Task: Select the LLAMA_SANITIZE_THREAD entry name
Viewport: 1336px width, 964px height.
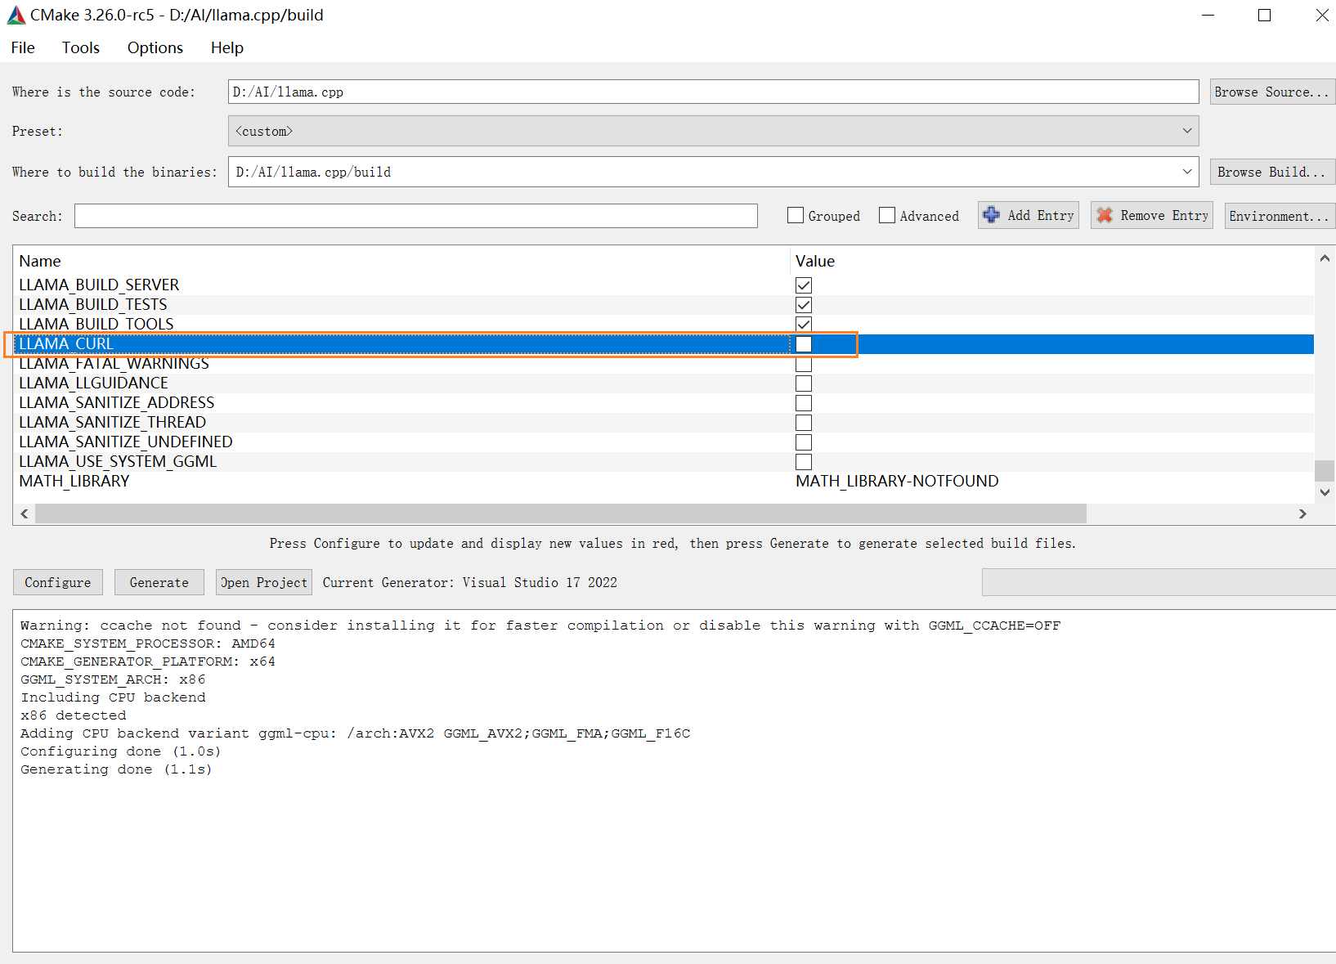Action: pos(113,422)
